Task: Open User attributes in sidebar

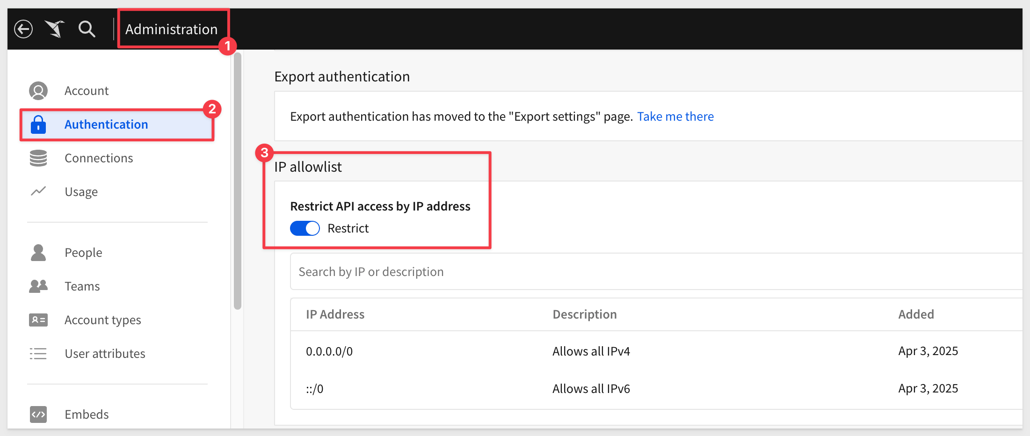Action: tap(105, 354)
